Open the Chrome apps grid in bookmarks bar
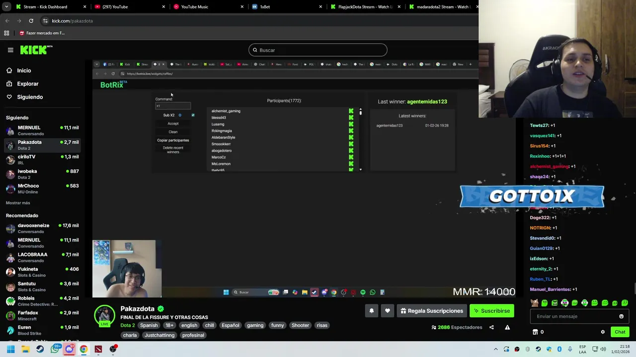Screen dimensions: 636x357 pyautogui.click(x=6, y=33)
